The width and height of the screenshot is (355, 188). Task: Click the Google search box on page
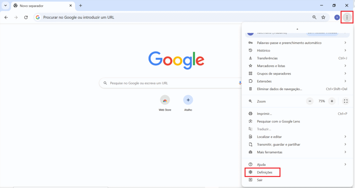click(170, 83)
